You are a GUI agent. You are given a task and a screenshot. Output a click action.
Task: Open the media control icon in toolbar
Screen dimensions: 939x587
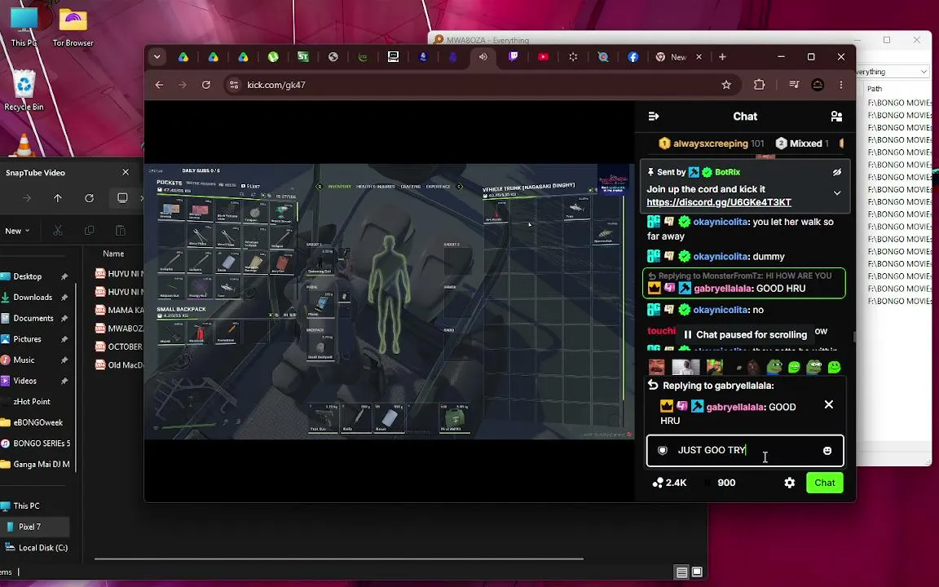click(x=794, y=85)
